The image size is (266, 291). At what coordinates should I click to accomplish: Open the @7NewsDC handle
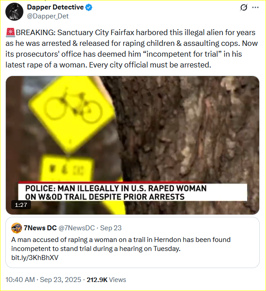pos(76,228)
